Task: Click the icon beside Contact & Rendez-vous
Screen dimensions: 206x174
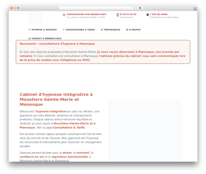Action: pos(29,38)
